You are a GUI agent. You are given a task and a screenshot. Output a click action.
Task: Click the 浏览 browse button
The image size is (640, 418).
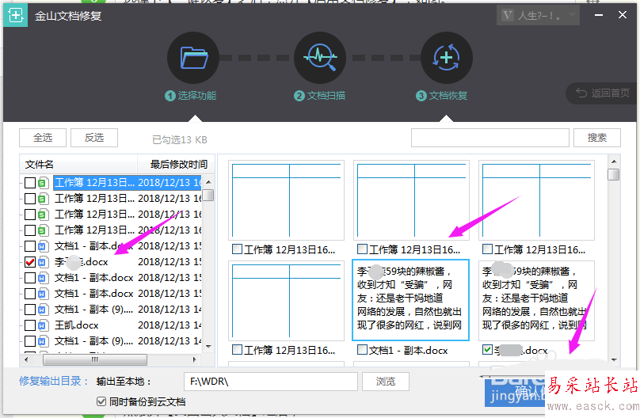386,382
